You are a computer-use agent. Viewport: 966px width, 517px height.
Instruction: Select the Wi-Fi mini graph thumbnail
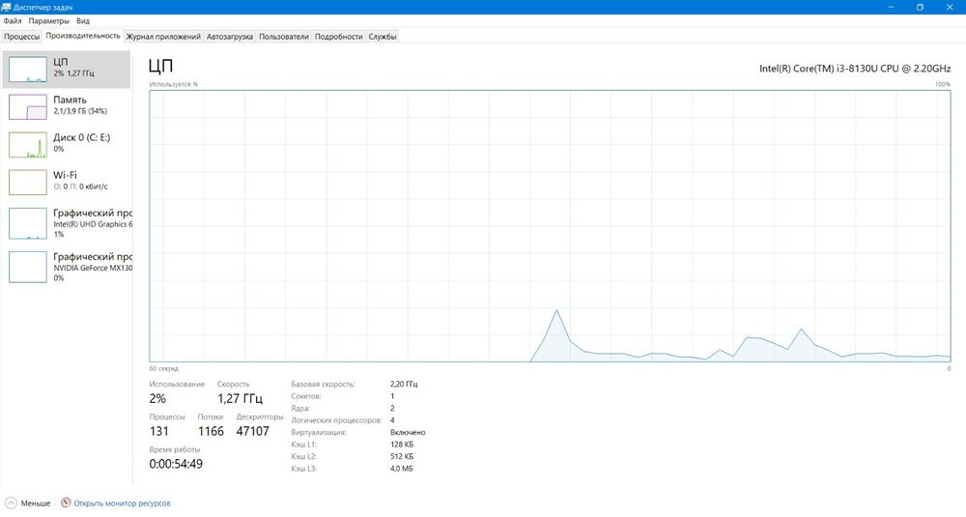point(28,182)
